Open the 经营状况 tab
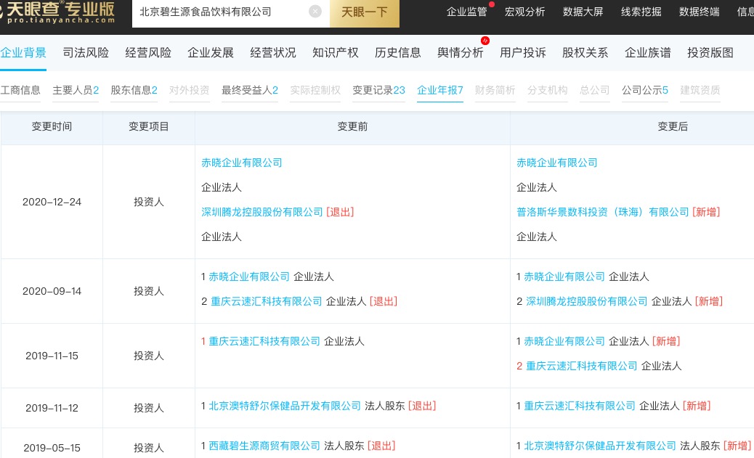This screenshot has width=754, height=458. point(273,52)
